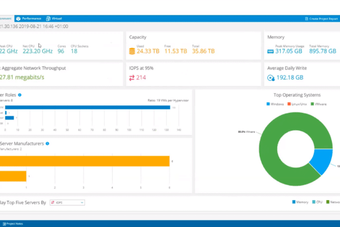
Task: Click the 35.86 TB total value
Action: tap(203, 51)
